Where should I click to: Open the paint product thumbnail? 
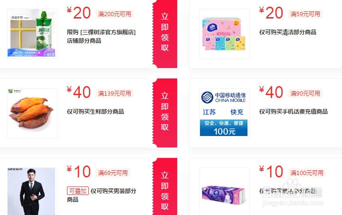point(32,34)
